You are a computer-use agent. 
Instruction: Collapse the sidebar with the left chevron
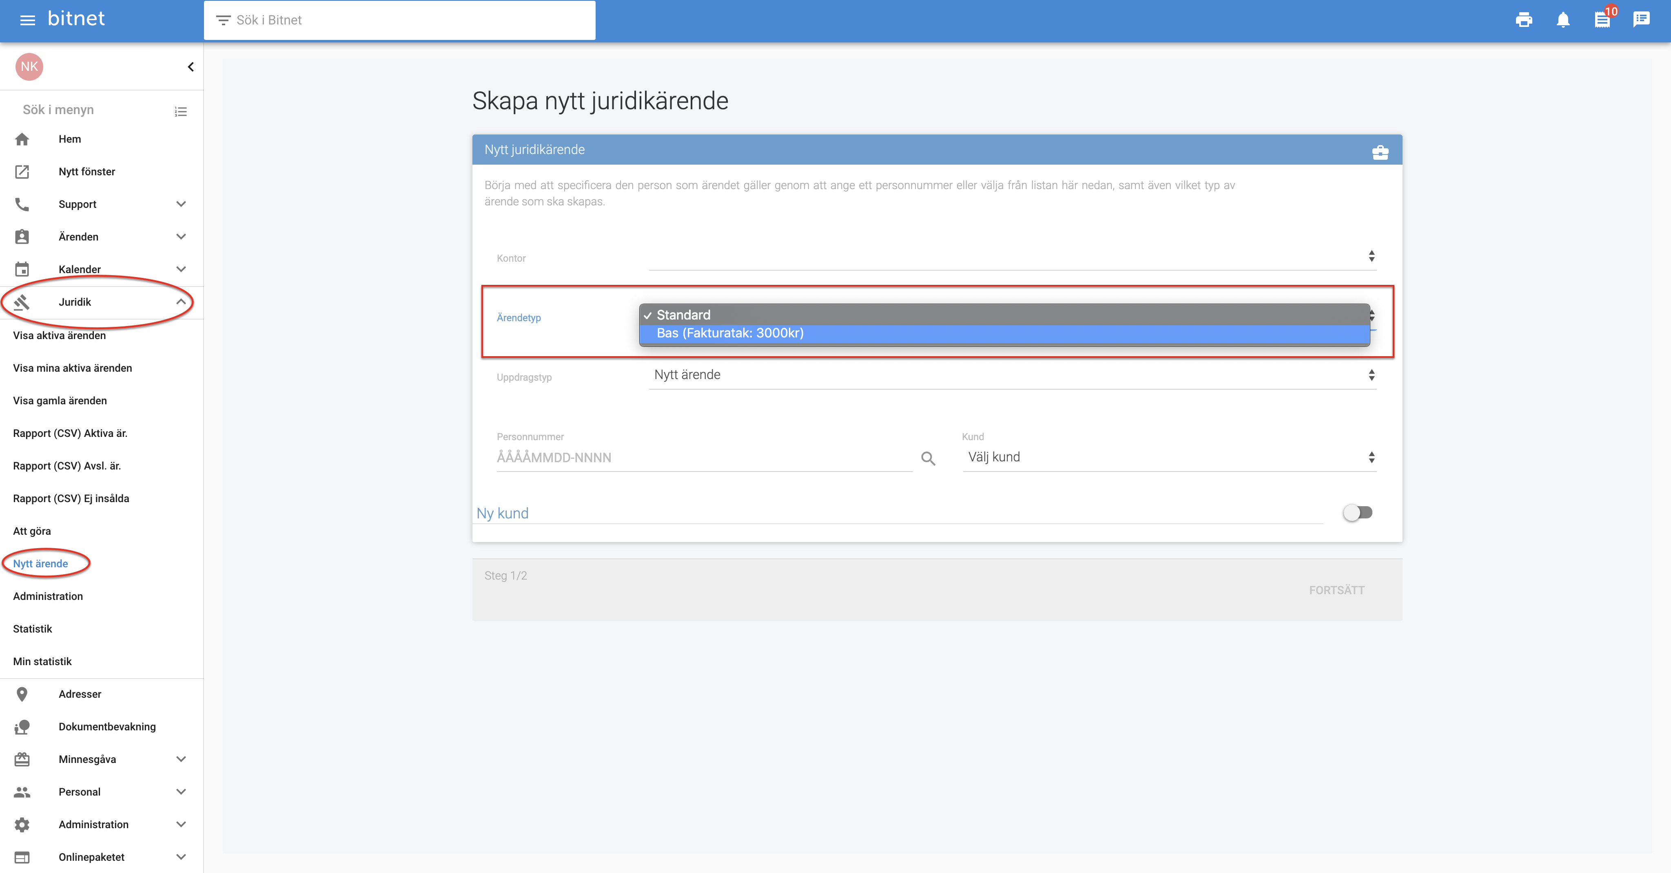191,67
